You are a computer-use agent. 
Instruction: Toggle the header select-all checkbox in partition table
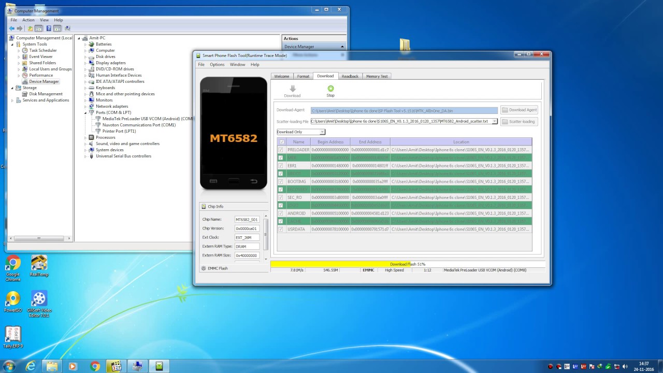click(282, 142)
